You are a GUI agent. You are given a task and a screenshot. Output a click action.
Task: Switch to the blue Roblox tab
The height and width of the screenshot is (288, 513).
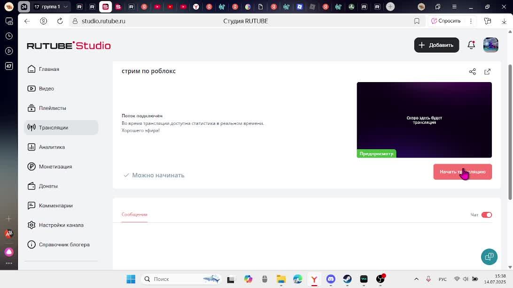click(x=299, y=7)
